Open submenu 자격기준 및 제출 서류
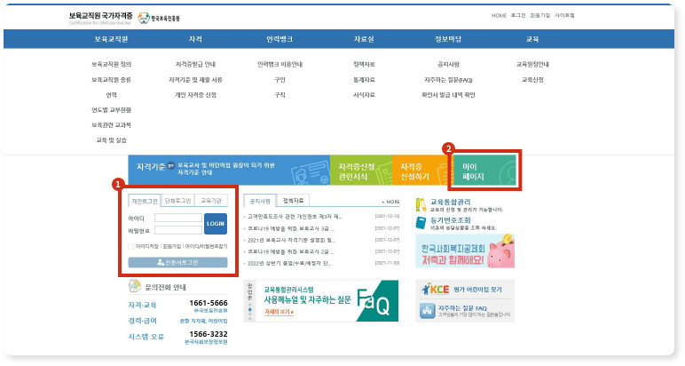The height and width of the screenshot is (366, 685). [195, 80]
